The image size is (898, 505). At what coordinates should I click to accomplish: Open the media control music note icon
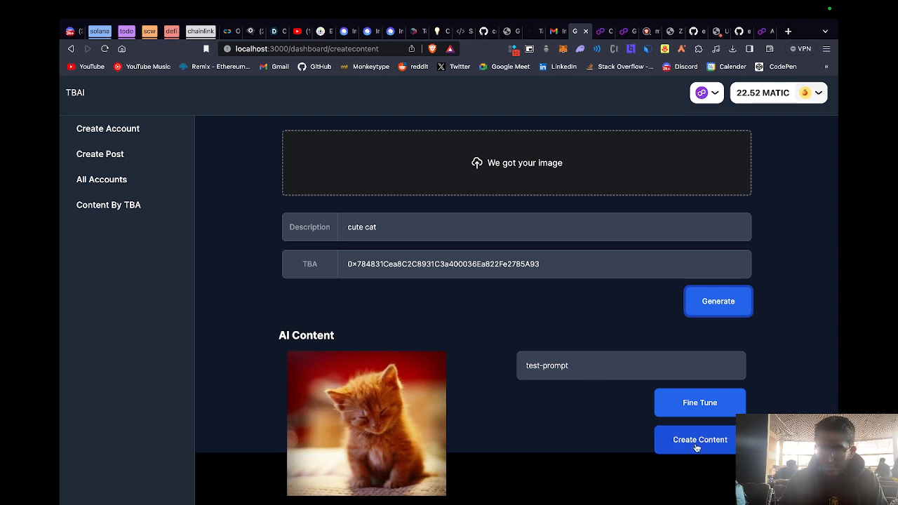716,48
